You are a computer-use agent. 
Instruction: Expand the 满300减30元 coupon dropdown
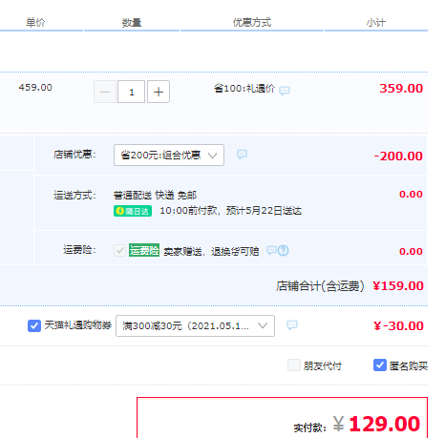(195, 325)
